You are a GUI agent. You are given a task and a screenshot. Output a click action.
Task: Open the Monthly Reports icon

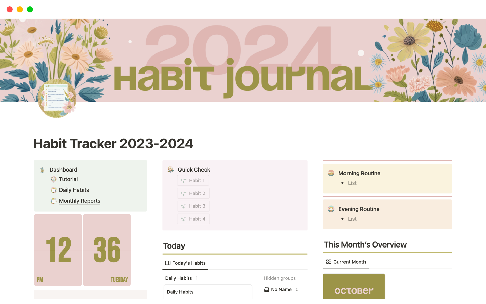point(53,200)
